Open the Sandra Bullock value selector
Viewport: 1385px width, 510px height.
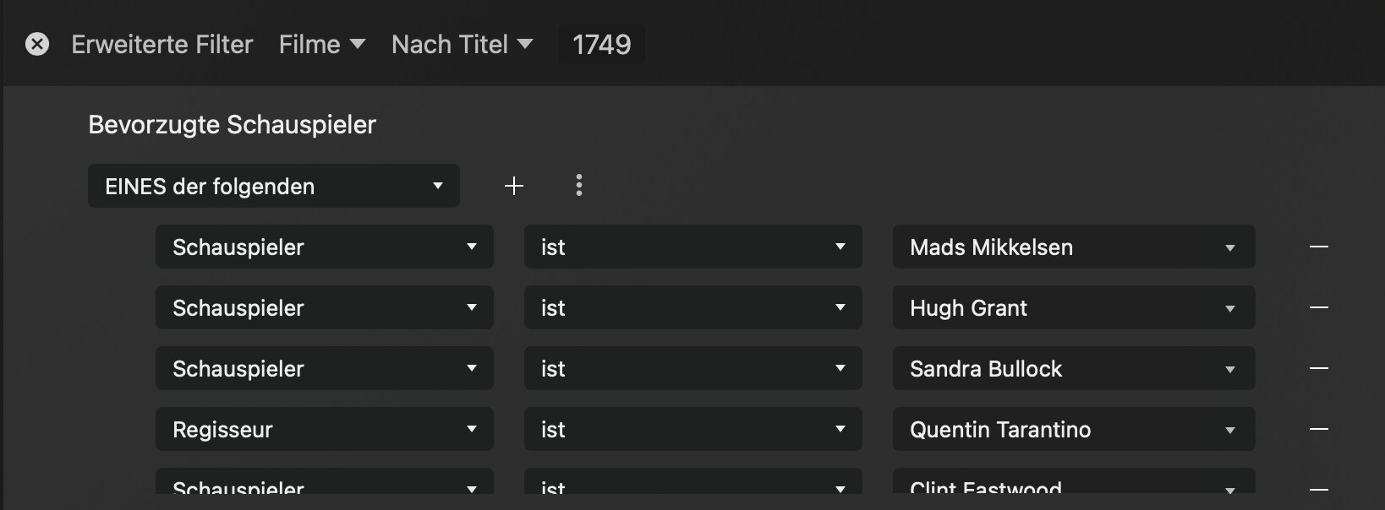pos(1073,368)
